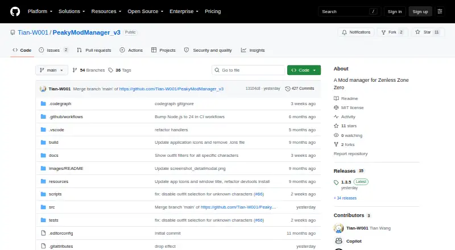Screen dimensions: 455x250
Task: Click the MIT license scale icon
Action: (x=336, y=107)
